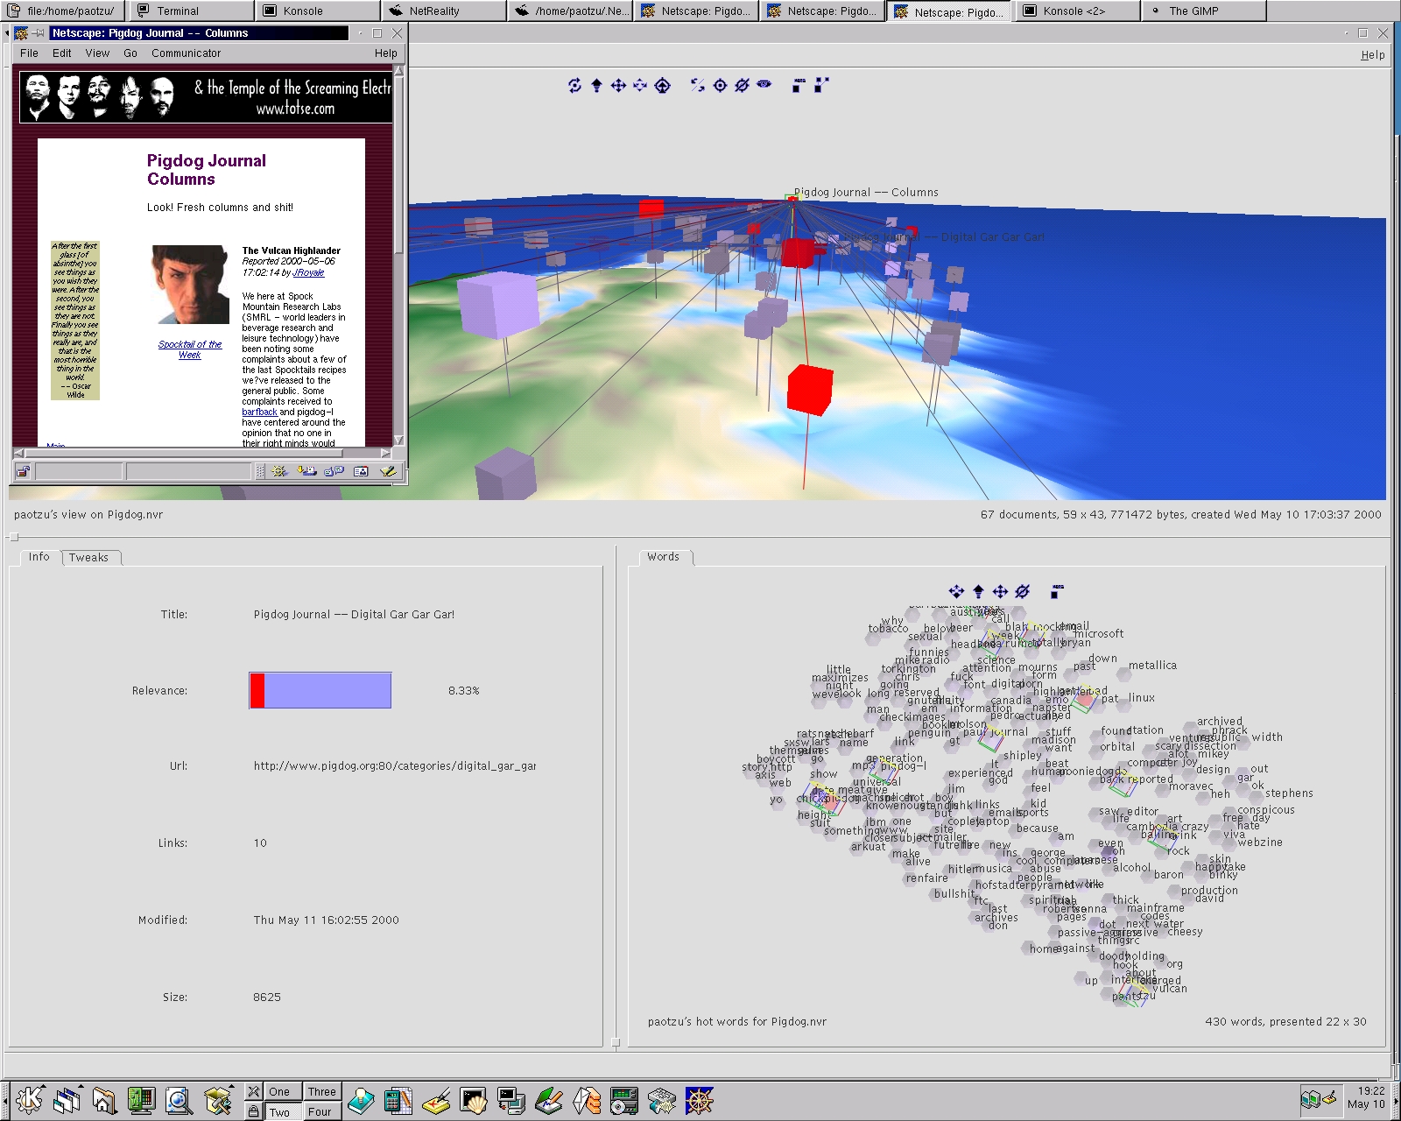Open the KDE K start menu
Viewport: 1401px width, 1121px height.
(30, 1100)
